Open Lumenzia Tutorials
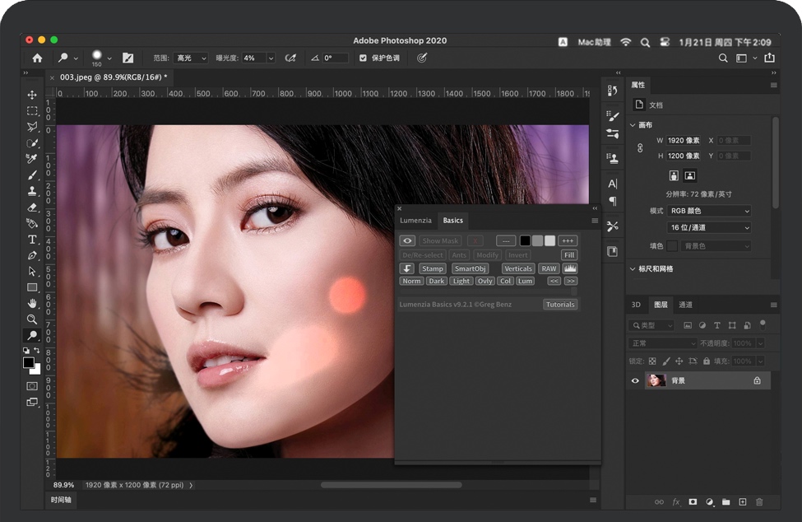802x522 pixels. point(561,304)
